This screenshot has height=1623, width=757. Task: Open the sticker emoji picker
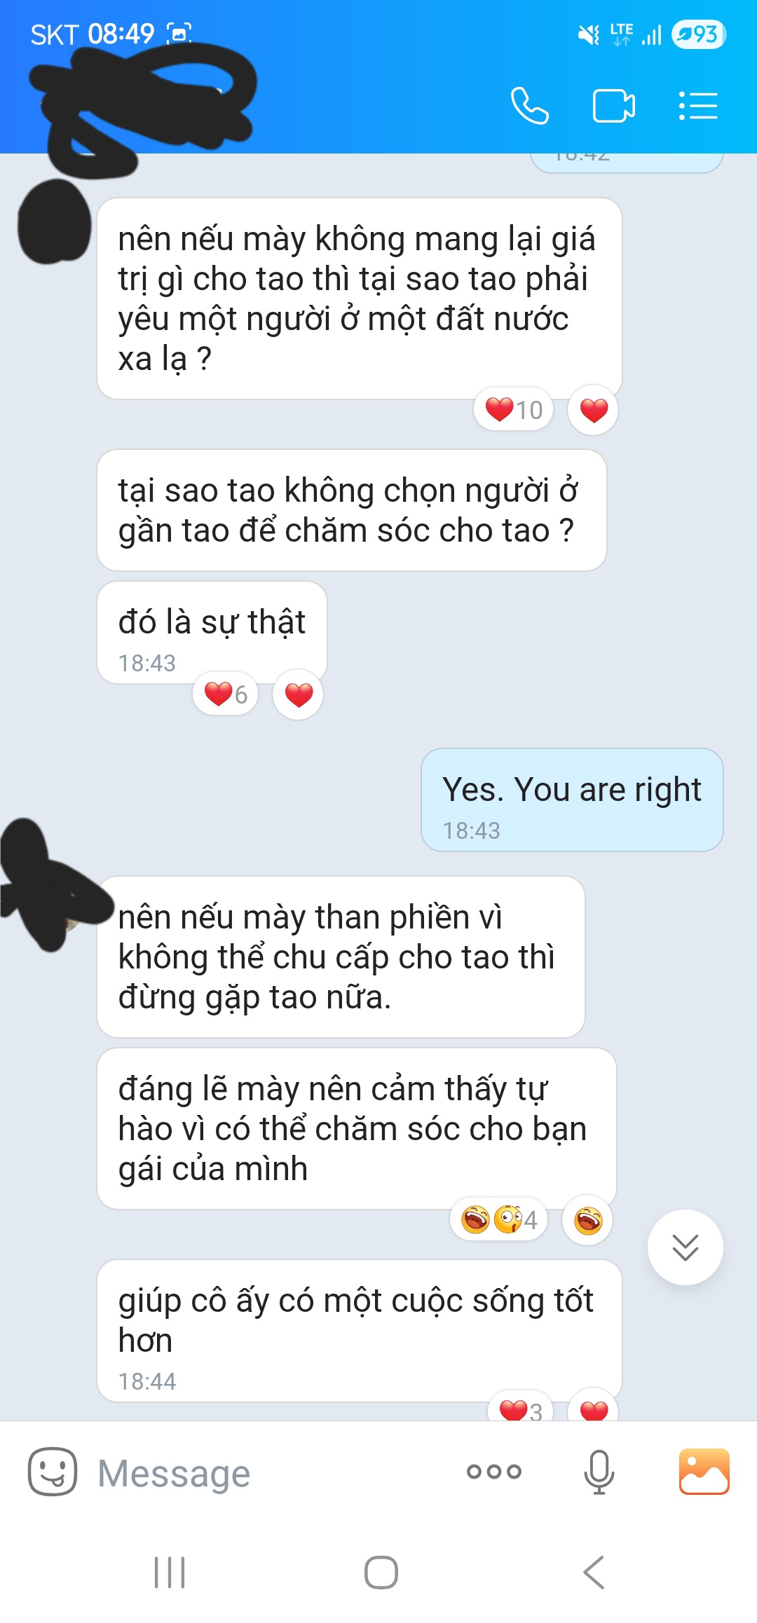(x=53, y=1472)
